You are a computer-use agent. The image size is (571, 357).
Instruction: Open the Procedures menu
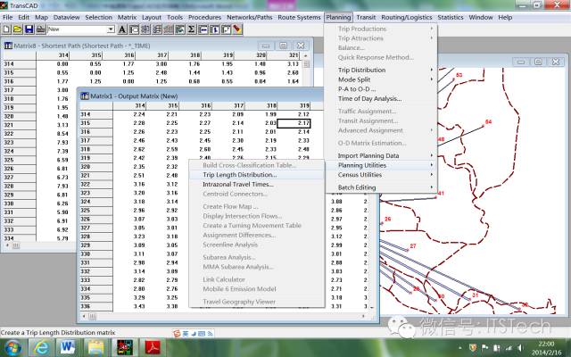point(204,17)
